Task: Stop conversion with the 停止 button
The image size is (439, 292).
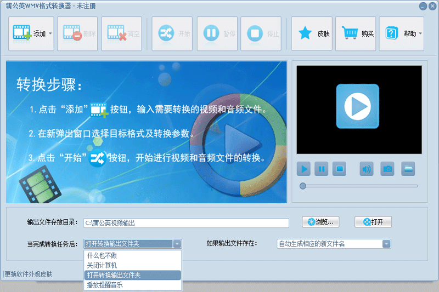Action: click(261, 33)
